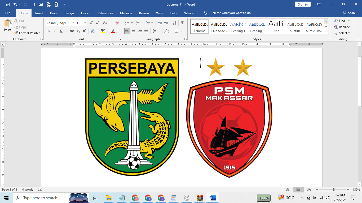This screenshot has width=362, height=203.
Task: Select the Format Painter tool
Action: click(x=27, y=33)
